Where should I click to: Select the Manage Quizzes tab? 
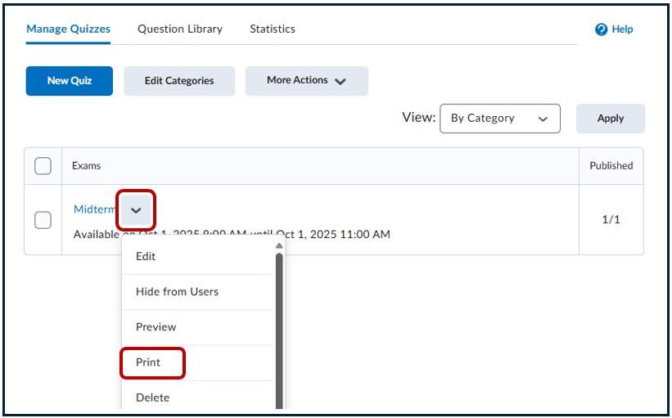pyautogui.click(x=68, y=29)
